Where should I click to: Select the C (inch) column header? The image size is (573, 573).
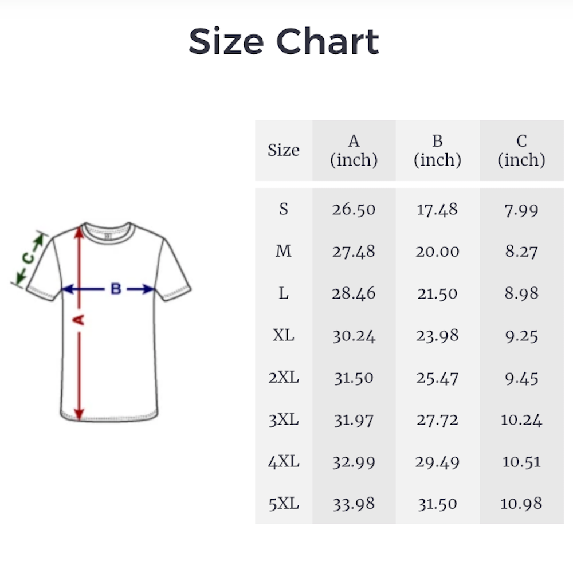tap(521, 150)
